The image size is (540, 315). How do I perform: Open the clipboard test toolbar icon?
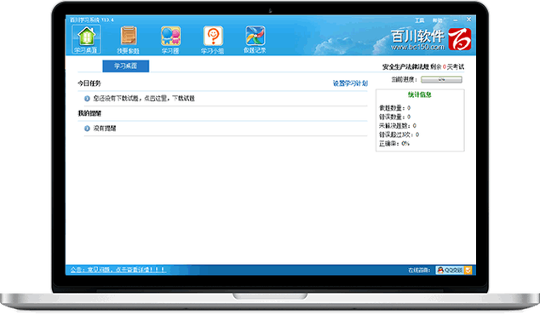pyautogui.click(x=128, y=39)
